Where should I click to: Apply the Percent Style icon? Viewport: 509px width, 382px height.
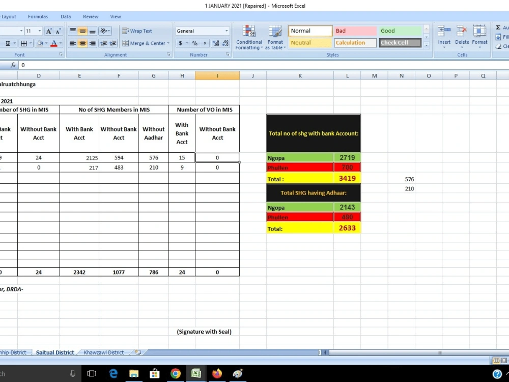[194, 43]
